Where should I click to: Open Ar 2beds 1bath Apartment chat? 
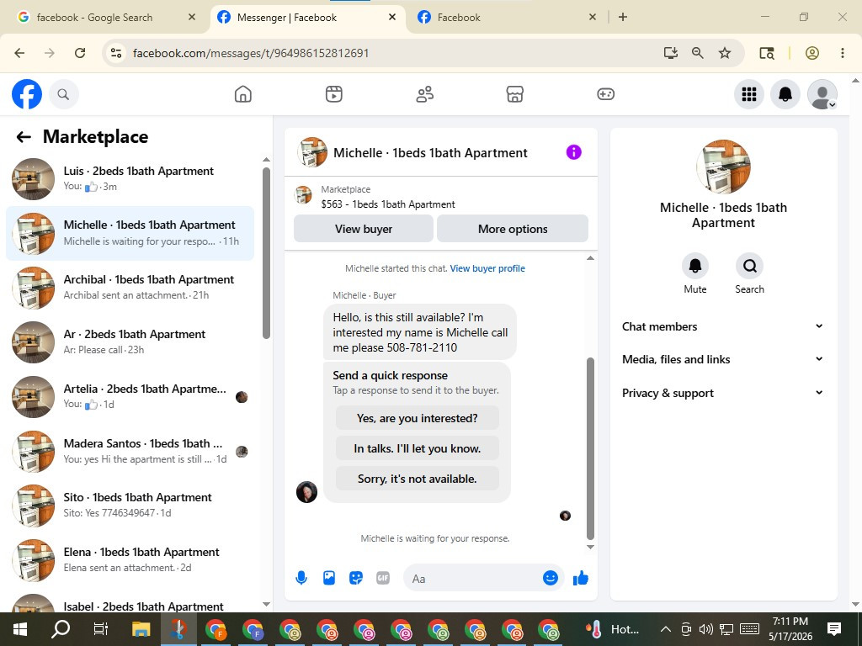(130, 342)
